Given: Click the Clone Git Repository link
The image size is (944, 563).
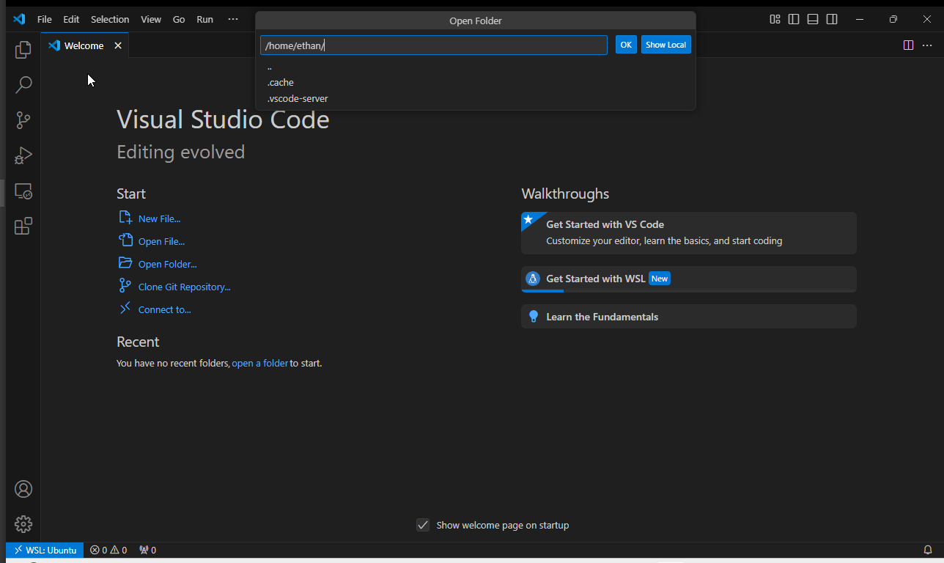Looking at the screenshot, I should click(184, 287).
